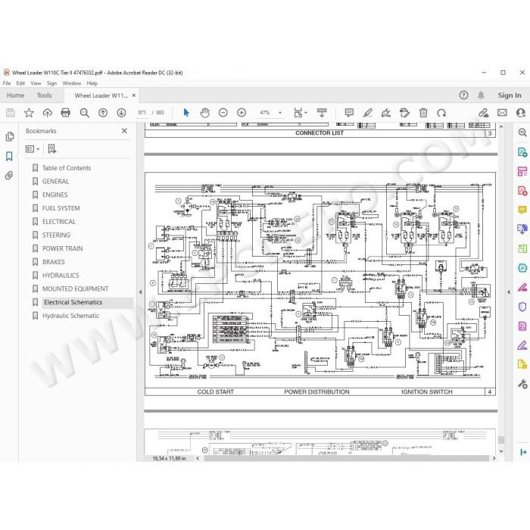This screenshot has width=530, height=530.
Task: Click the Sign In button
Action: pyautogui.click(x=510, y=95)
